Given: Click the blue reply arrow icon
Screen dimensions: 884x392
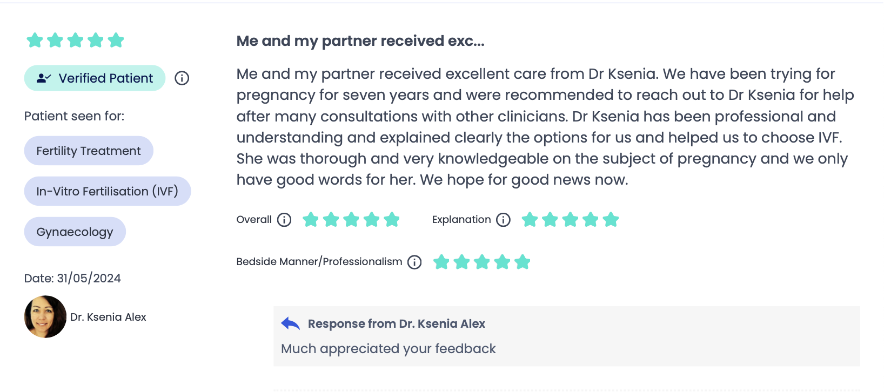Looking at the screenshot, I should coord(291,323).
